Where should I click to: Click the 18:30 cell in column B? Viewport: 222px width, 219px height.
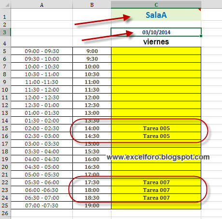92,198
